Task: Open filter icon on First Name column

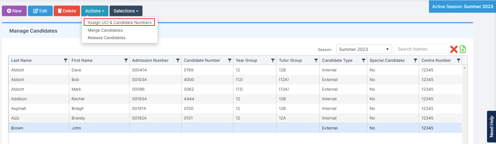Action: coord(126,60)
